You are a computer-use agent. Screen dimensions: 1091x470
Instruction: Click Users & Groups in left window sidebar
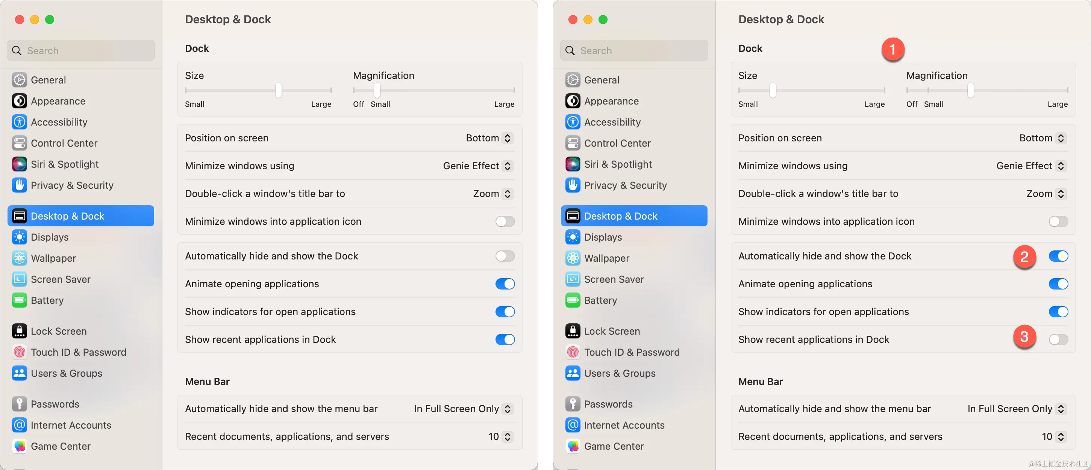click(67, 373)
